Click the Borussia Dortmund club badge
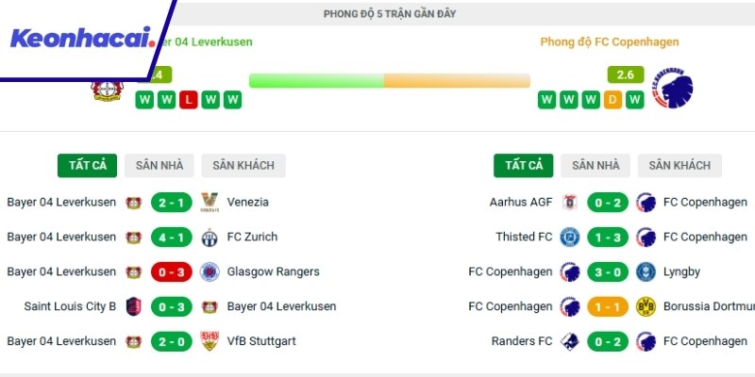 646,306
